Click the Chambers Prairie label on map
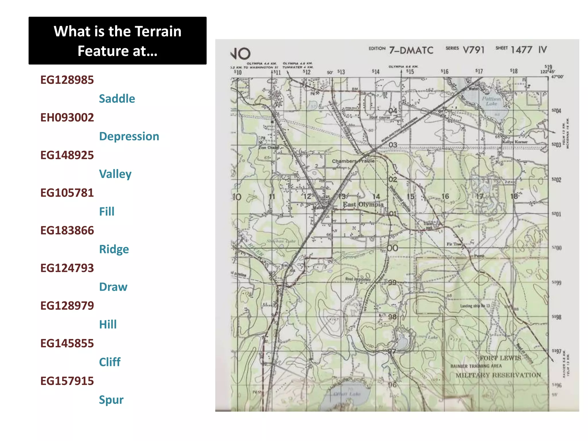 (x=353, y=161)
